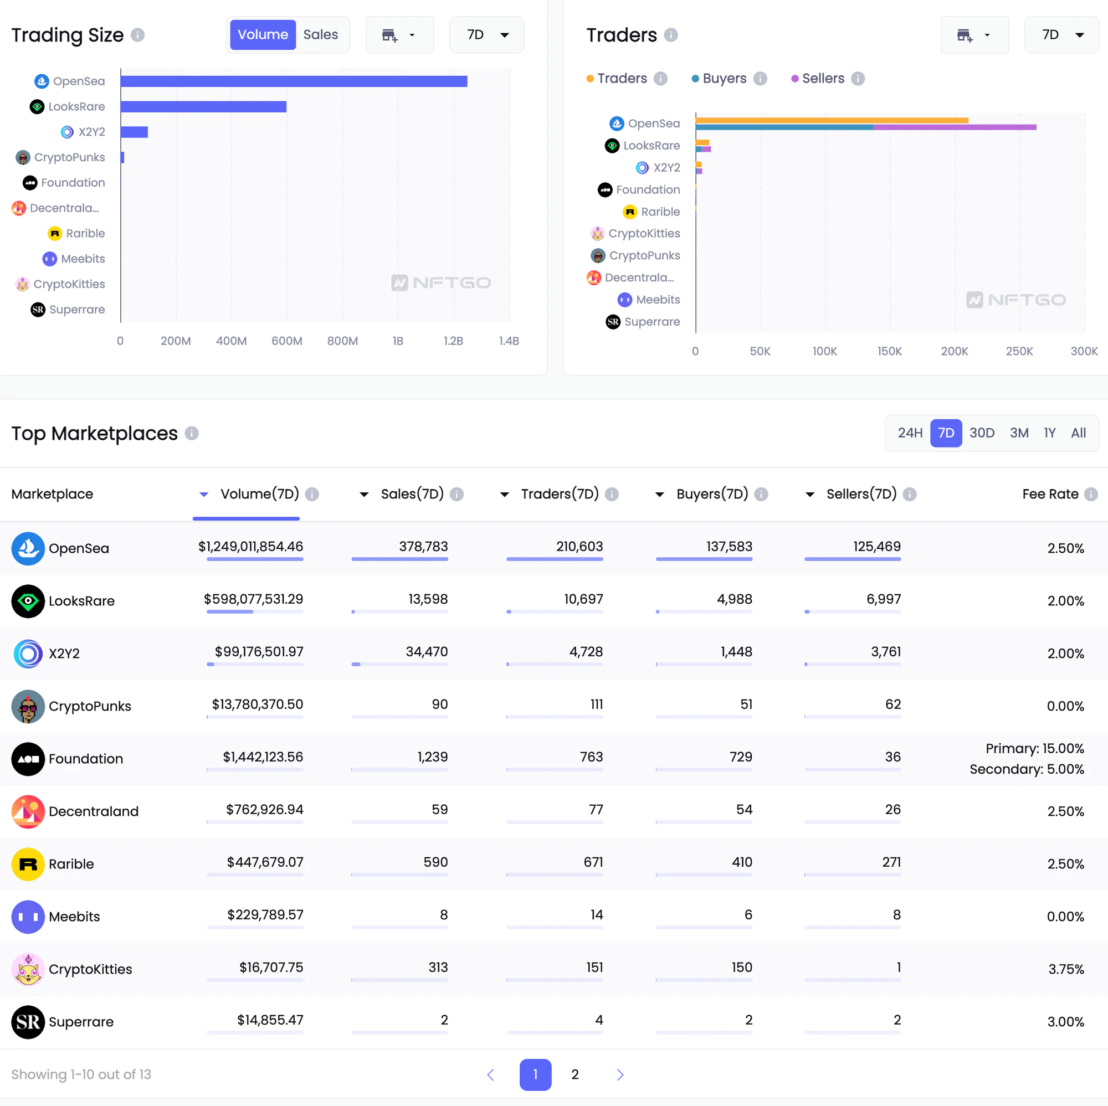
Task: Toggle the Buyers series in the legend
Action: 719,79
